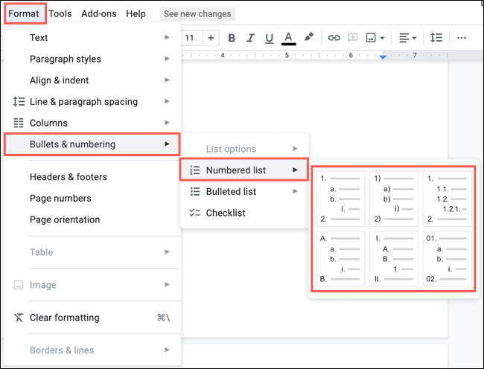Expand the text alignment dropdown
This screenshot has height=369, width=484.
tap(407, 38)
